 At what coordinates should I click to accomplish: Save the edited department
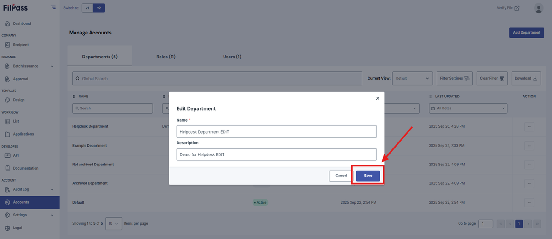tap(368, 176)
